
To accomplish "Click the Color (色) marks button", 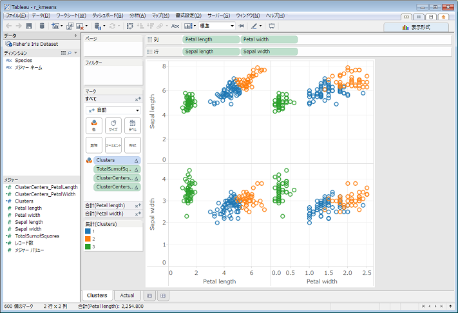I will pos(94,125).
